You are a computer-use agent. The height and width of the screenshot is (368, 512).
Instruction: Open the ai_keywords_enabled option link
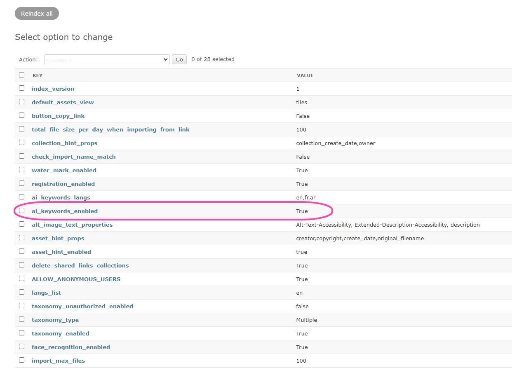[65, 211]
